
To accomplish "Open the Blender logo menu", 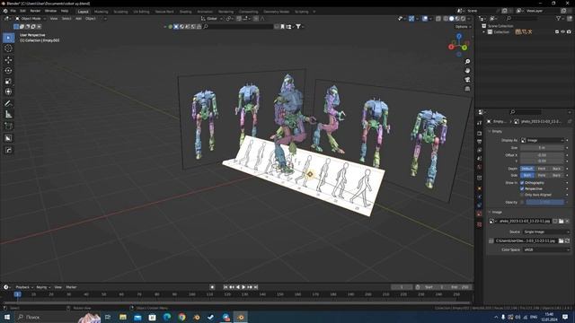I will tap(5, 11).
